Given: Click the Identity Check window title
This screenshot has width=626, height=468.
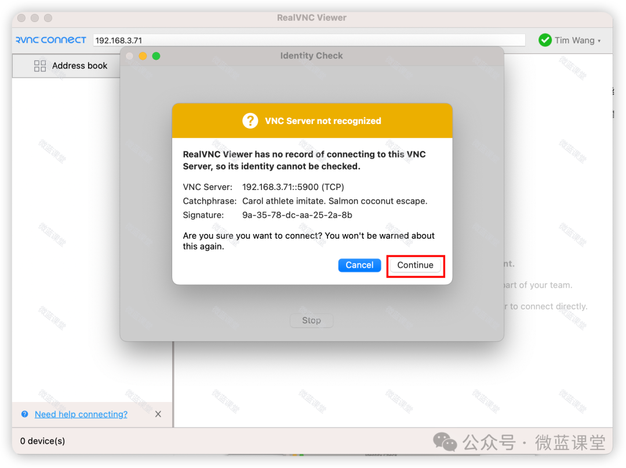Looking at the screenshot, I should point(311,56).
